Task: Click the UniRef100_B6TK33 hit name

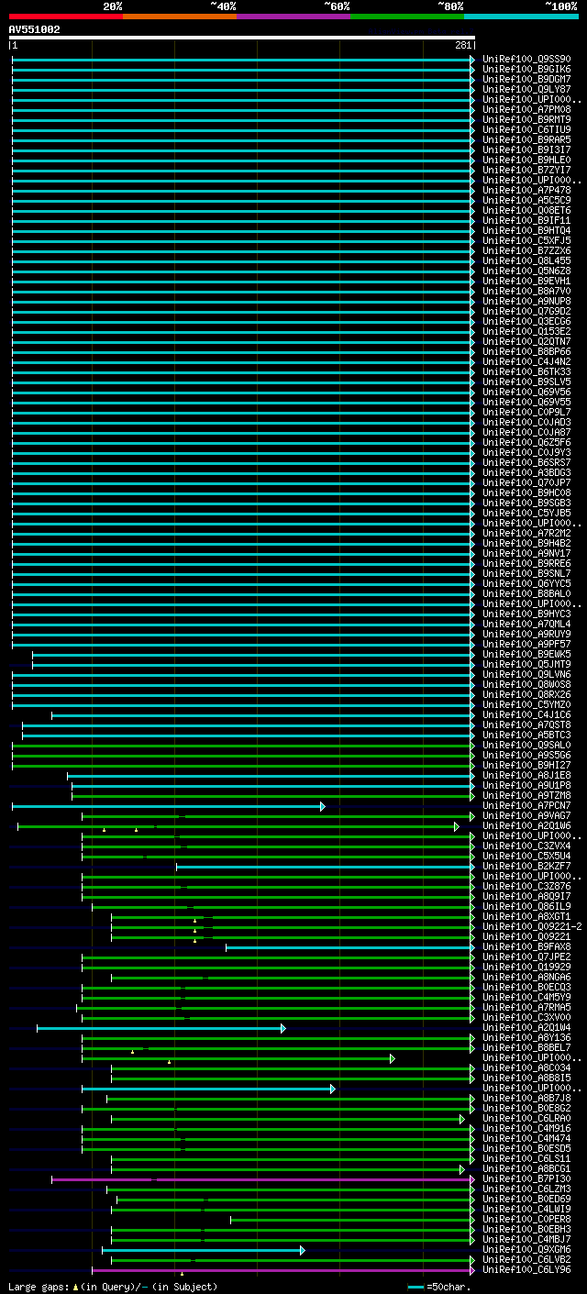Action: pos(526,372)
